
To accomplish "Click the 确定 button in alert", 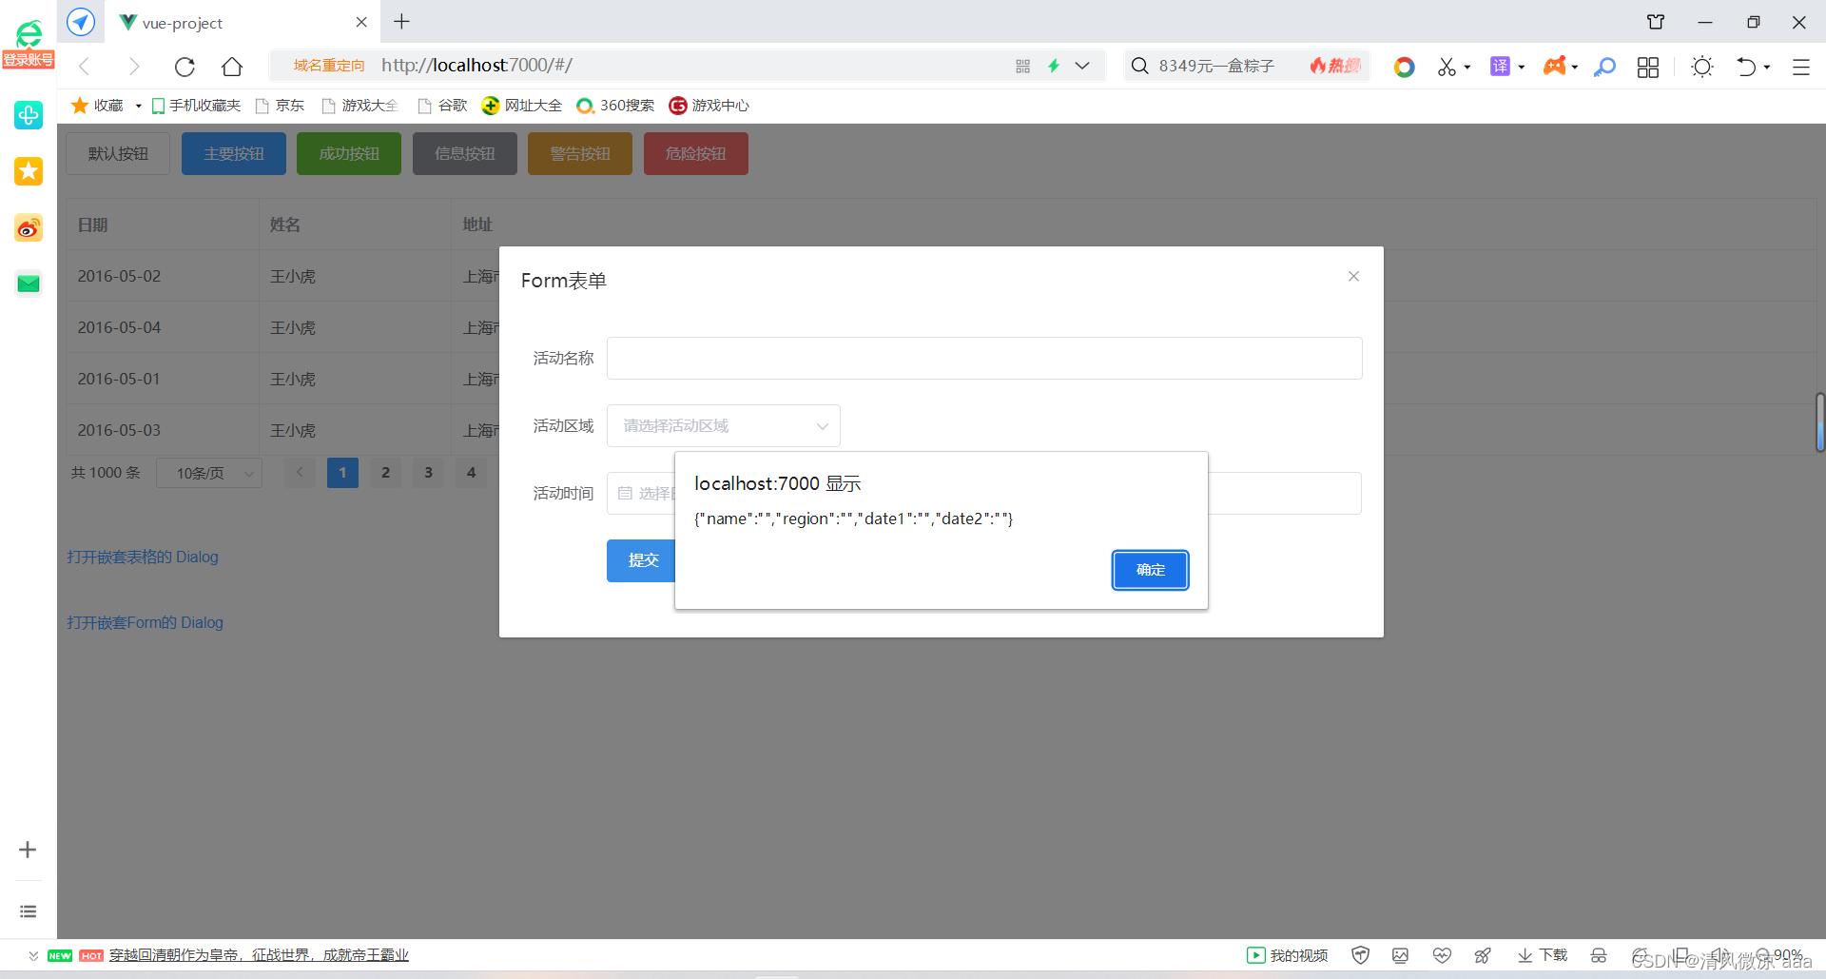I will 1150,570.
